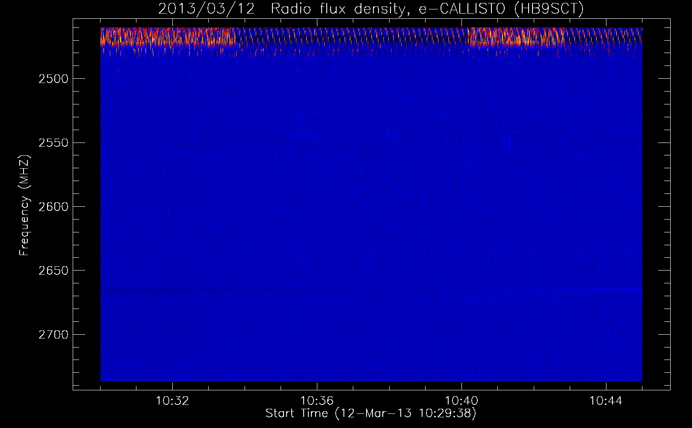The image size is (692, 428).
Task: Click the 2650 frequency tick label
Action: [53, 270]
